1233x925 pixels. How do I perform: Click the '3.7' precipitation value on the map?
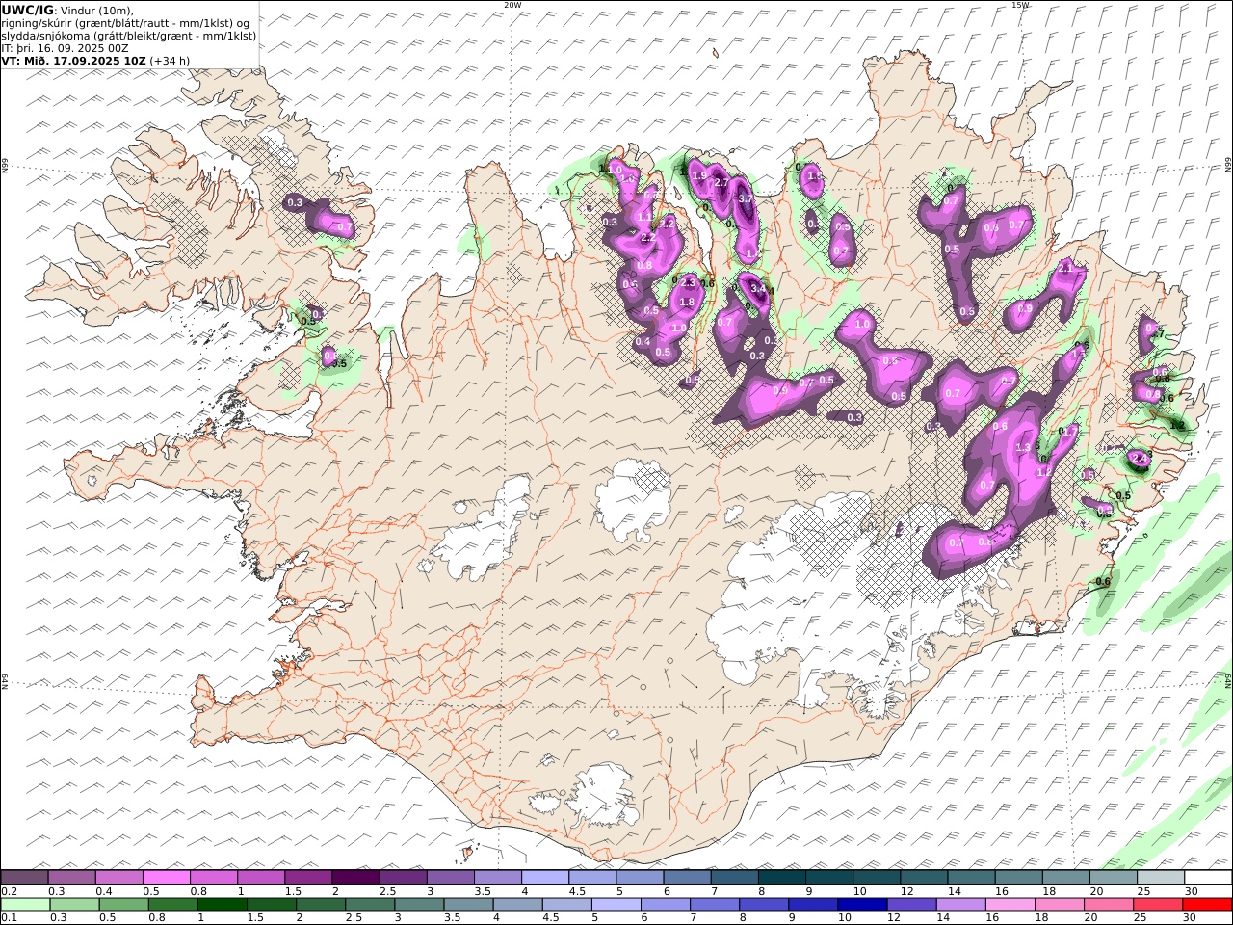point(745,198)
